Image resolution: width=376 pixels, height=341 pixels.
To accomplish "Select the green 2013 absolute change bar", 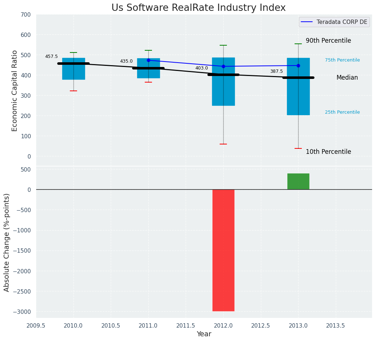I will click(298, 181).
